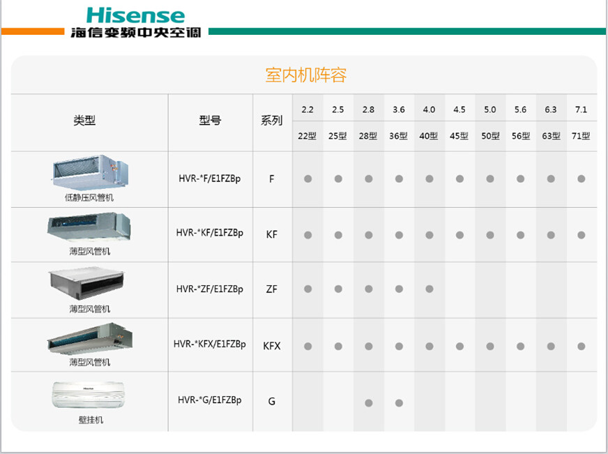The width and height of the screenshot is (608, 454).
Task: Toggle the KF series dot under 71型
Action: [582, 234]
